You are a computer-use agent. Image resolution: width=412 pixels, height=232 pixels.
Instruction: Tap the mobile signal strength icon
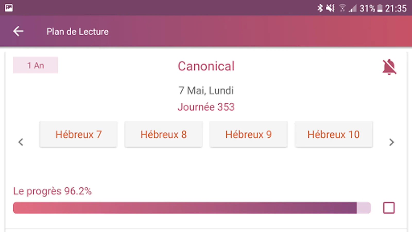click(353, 9)
